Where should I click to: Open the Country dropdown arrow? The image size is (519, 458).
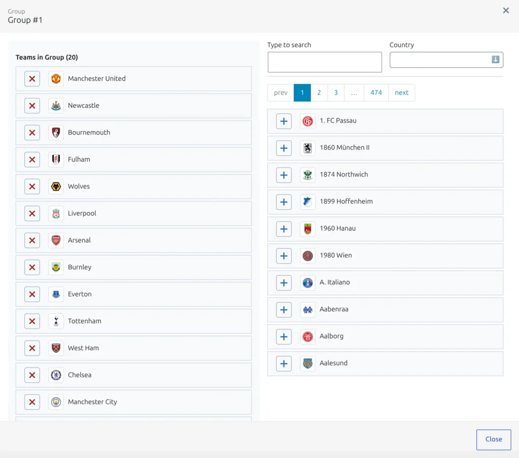(x=495, y=60)
